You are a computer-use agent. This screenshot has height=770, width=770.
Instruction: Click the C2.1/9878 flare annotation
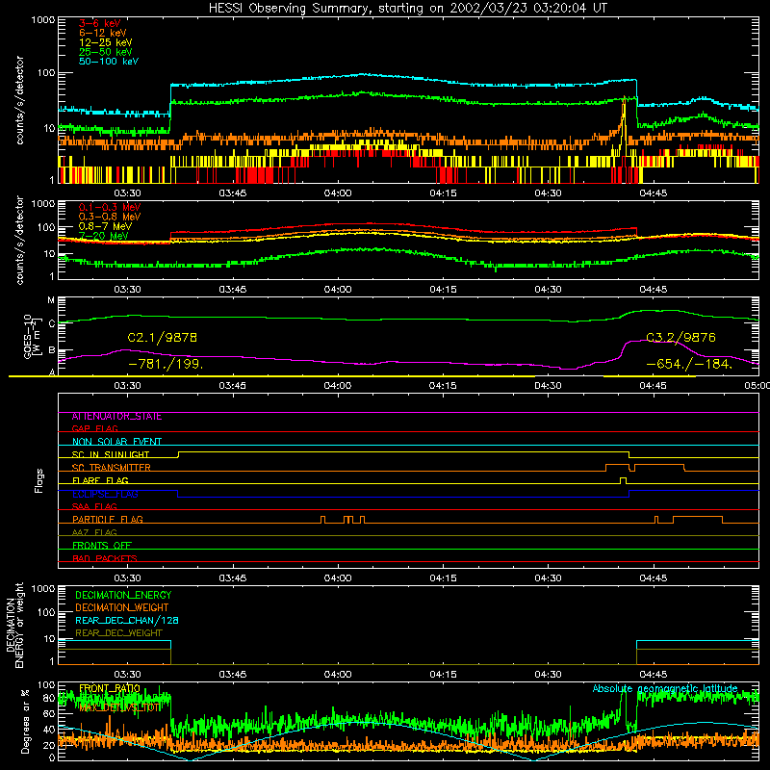click(162, 338)
